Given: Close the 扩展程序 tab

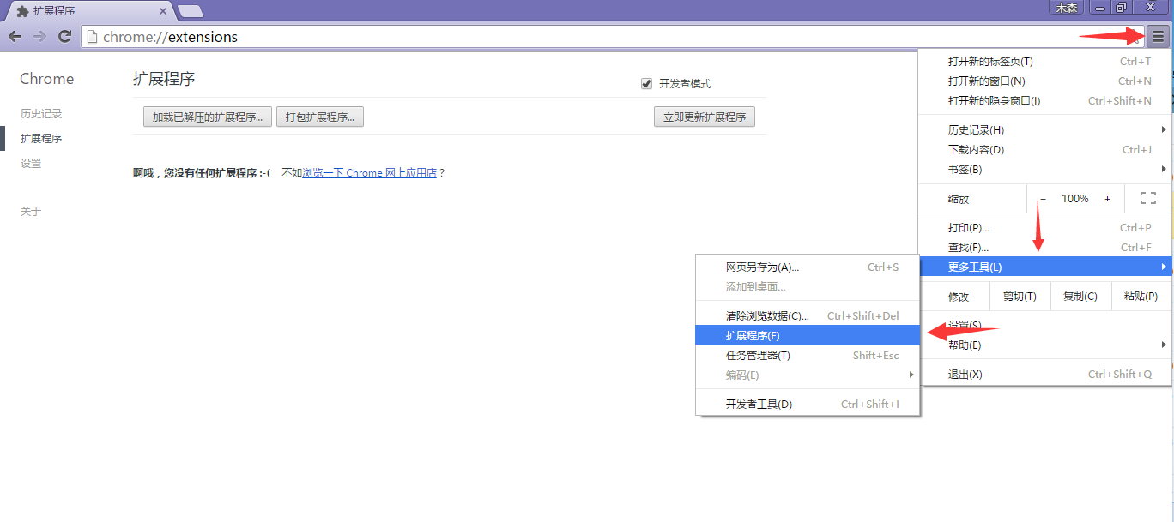Looking at the screenshot, I should 163,12.
